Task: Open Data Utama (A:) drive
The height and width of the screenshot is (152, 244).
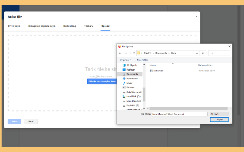Action: 134,92
